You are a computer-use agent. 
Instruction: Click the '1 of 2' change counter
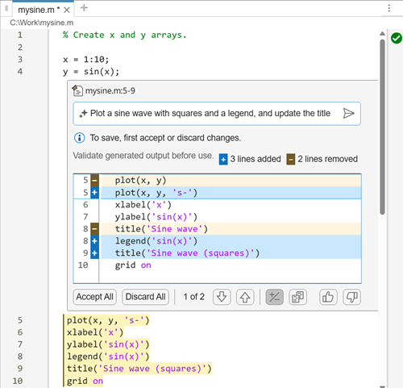(x=194, y=297)
